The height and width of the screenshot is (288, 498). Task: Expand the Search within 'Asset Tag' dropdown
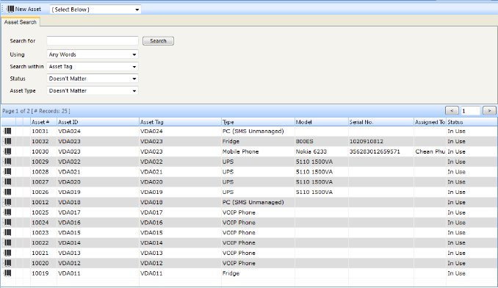[x=93, y=67]
